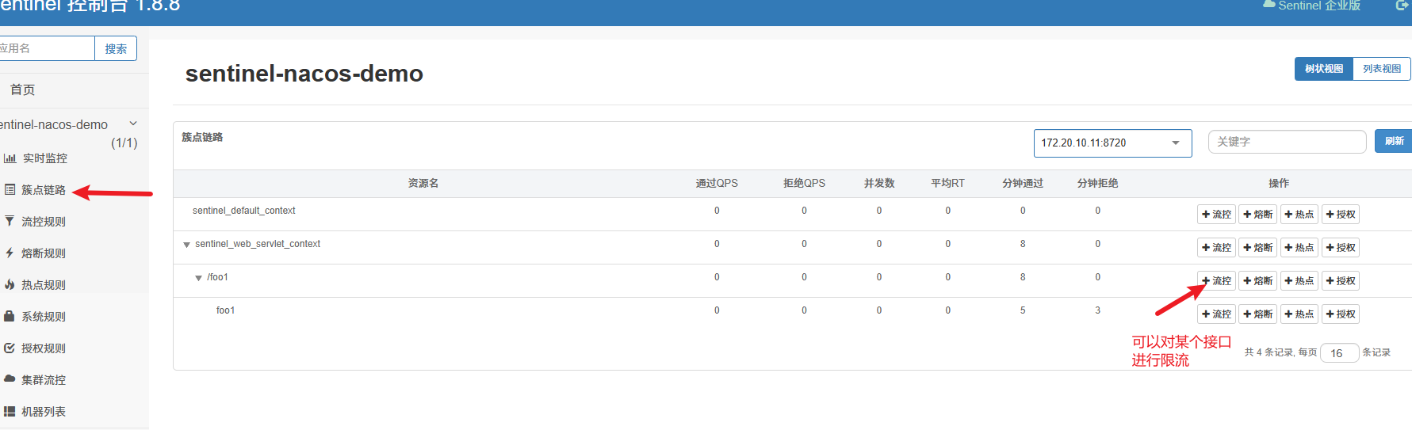Add 热点 rule in the last foo1 row
The height and width of the screenshot is (430, 1412).
coord(1299,314)
